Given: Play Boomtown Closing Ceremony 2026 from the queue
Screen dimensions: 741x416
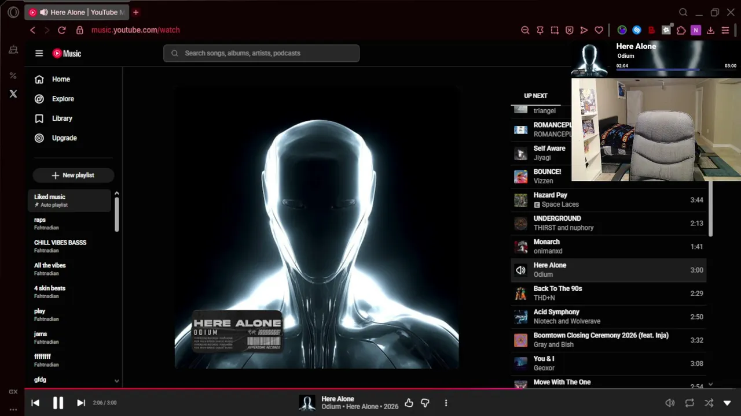Looking at the screenshot, I should pos(609,340).
